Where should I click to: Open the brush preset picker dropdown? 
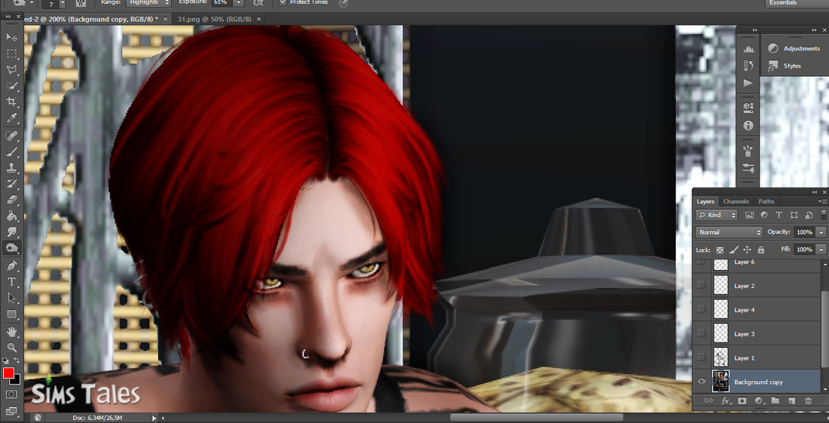pyautogui.click(x=63, y=3)
